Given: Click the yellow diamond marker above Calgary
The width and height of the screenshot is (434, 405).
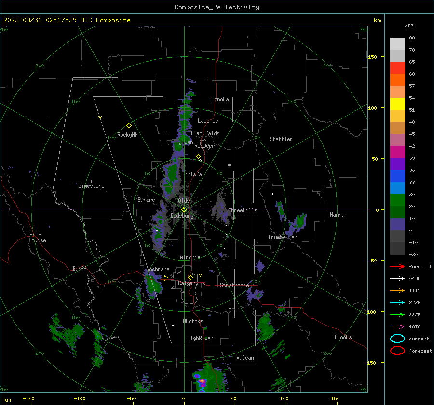Looking at the screenshot, I should click(x=190, y=277).
